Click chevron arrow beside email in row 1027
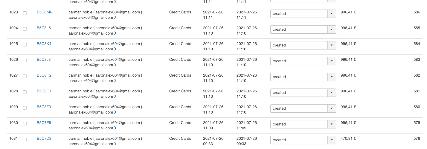 [x=115, y=81]
